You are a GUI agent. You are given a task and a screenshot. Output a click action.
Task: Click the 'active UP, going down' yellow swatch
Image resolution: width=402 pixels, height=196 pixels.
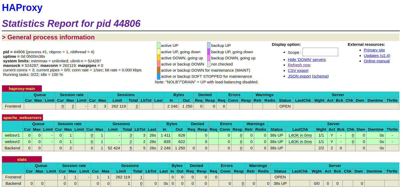159,52
